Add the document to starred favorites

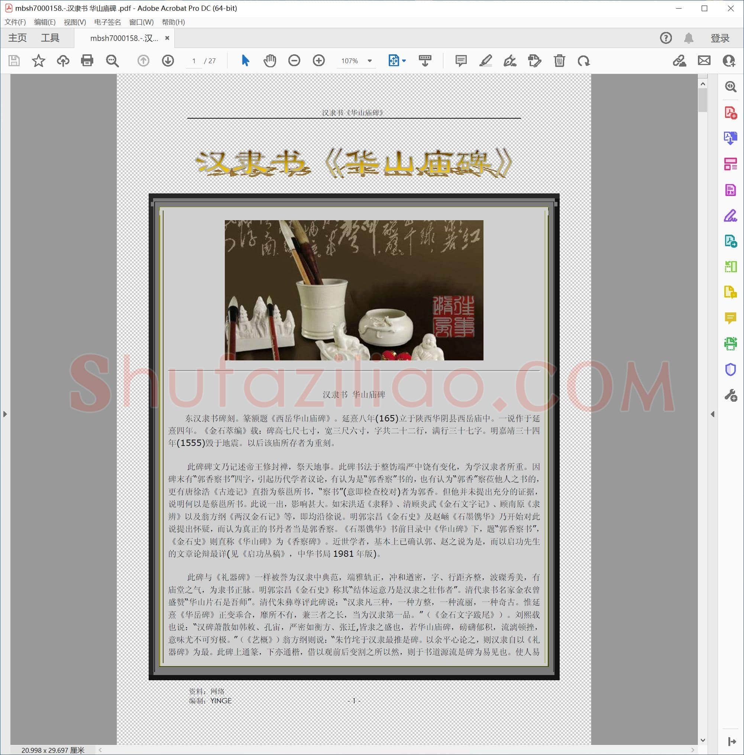click(38, 61)
